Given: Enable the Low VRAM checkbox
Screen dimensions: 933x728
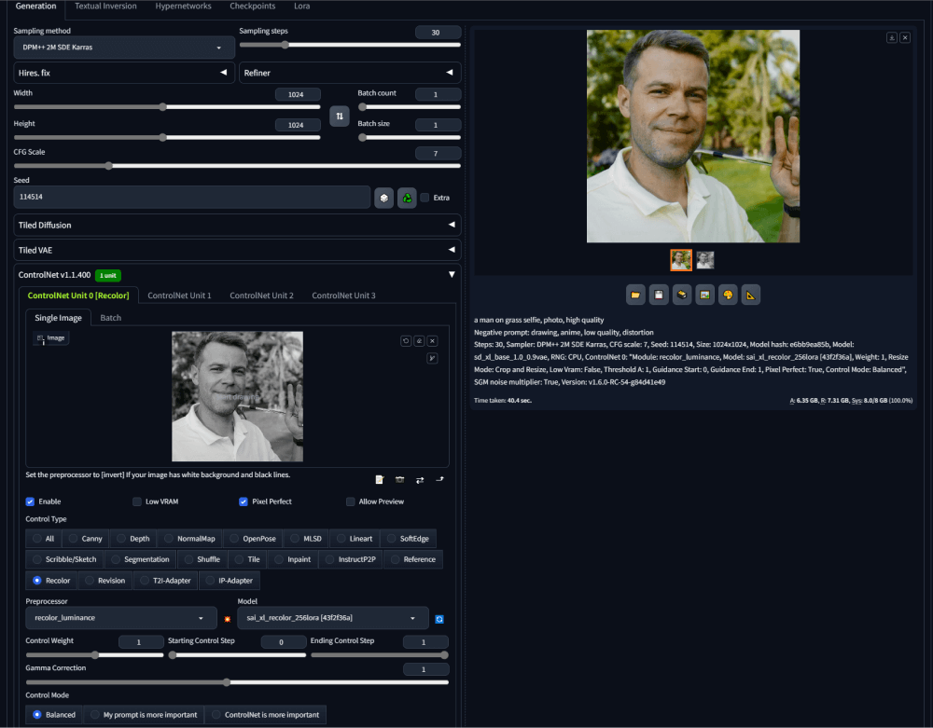Looking at the screenshot, I should (x=136, y=501).
